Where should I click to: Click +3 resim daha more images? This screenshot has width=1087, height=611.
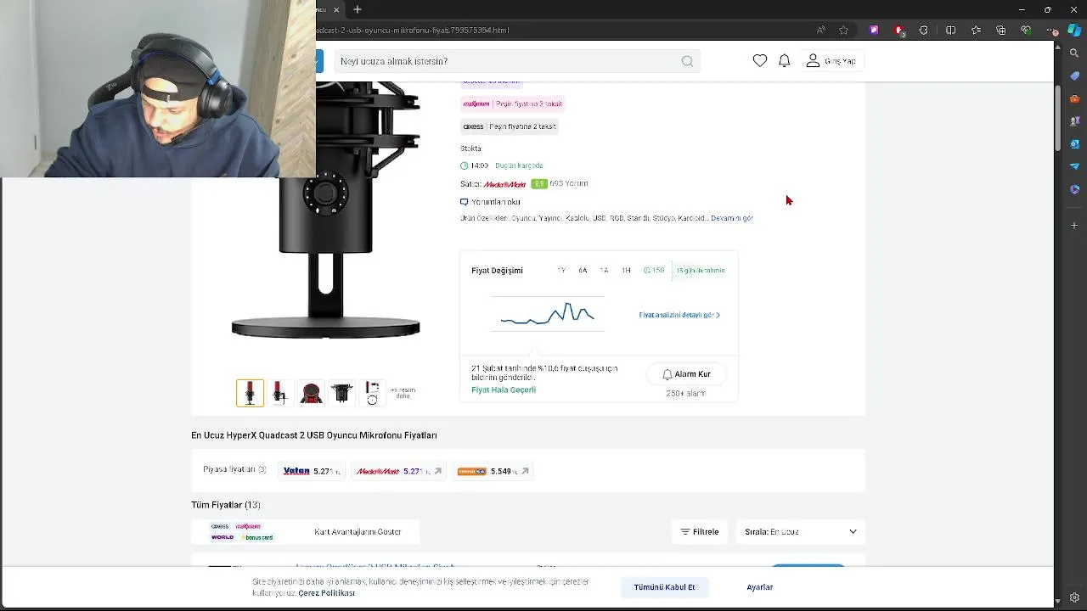(403, 393)
